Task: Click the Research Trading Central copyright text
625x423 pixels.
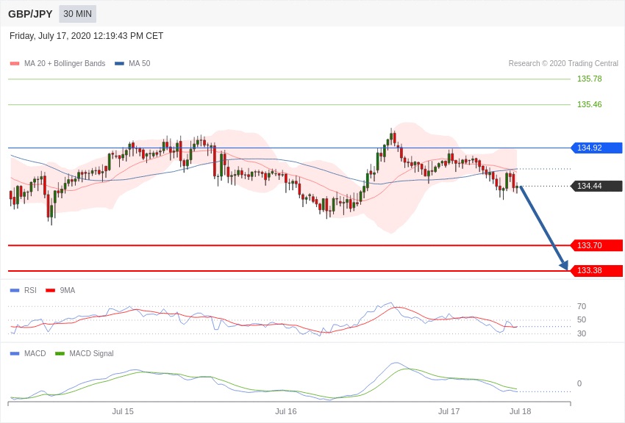Action: coord(563,64)
